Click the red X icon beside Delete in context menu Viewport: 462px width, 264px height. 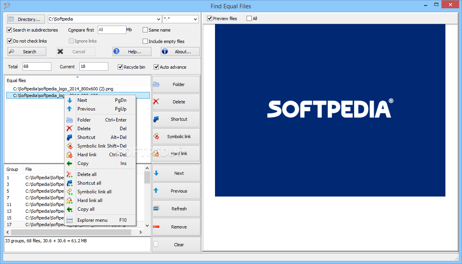[70, 129]
